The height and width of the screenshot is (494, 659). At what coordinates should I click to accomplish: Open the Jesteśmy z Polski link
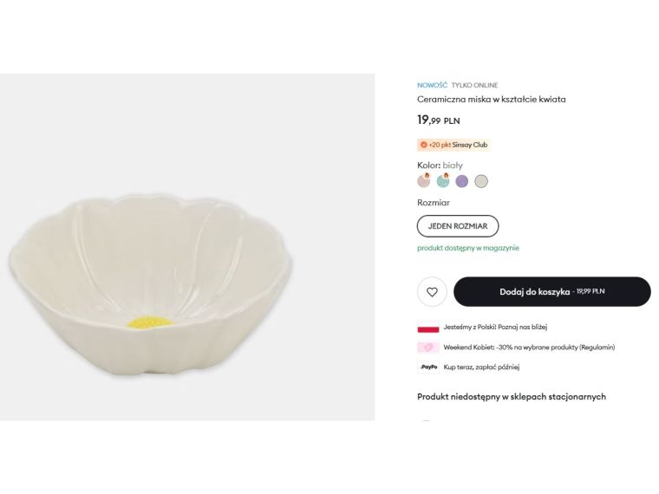coord(495,327)
